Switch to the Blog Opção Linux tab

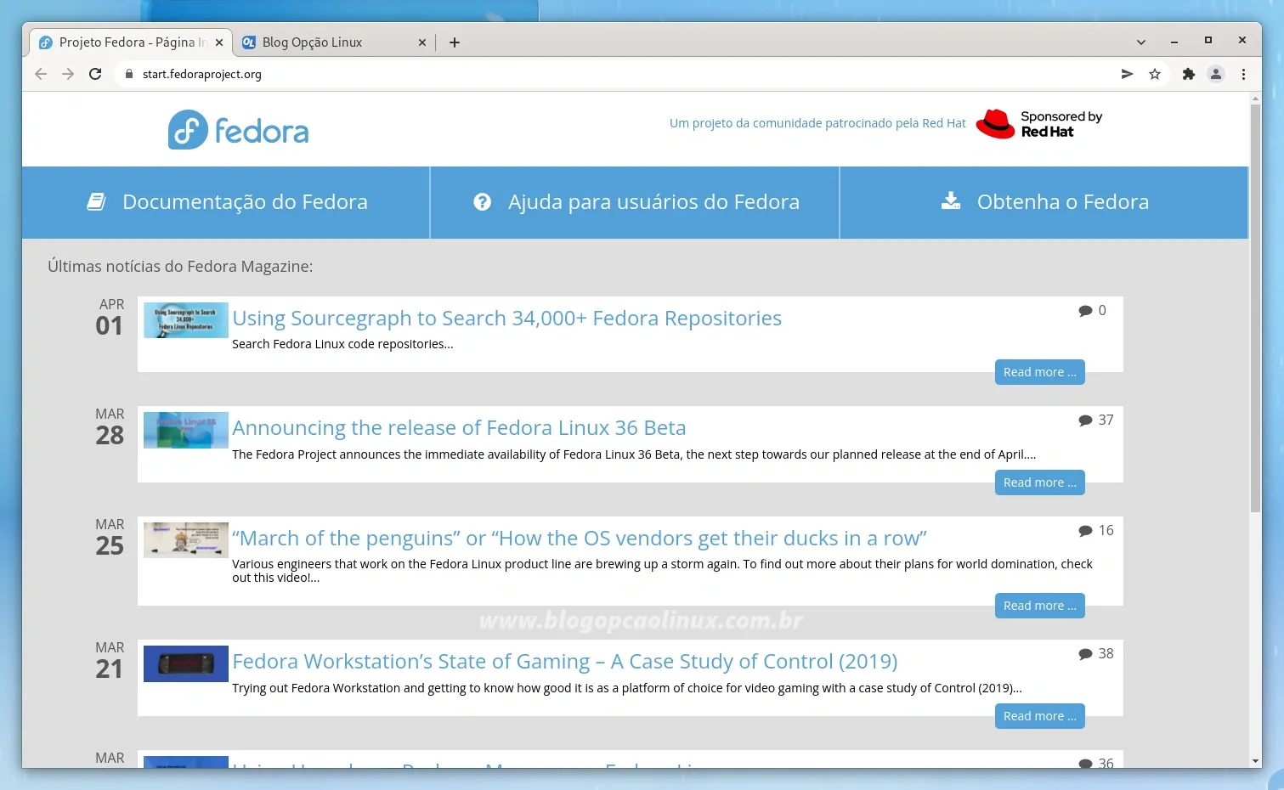pyautogui.click(x=333, y=42)
